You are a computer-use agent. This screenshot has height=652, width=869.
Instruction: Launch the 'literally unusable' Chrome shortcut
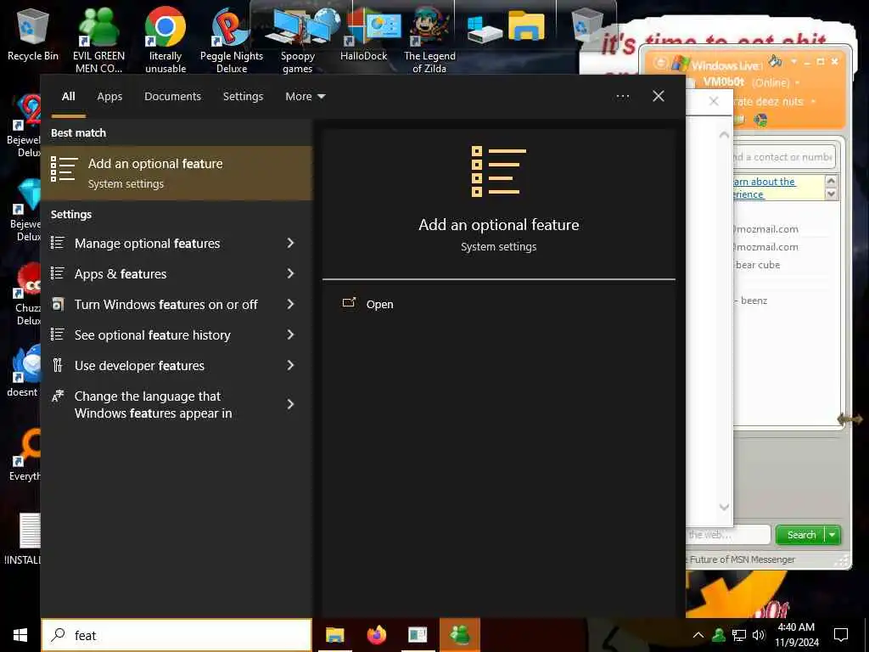[165, 39]
